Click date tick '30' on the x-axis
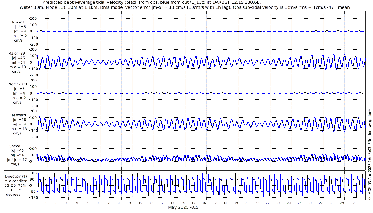This screenshot has width=373, height=213. pos(353,203)
